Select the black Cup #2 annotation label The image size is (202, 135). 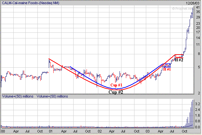coord(116,92)
